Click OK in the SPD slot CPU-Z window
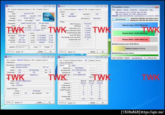 pos(103,103)
